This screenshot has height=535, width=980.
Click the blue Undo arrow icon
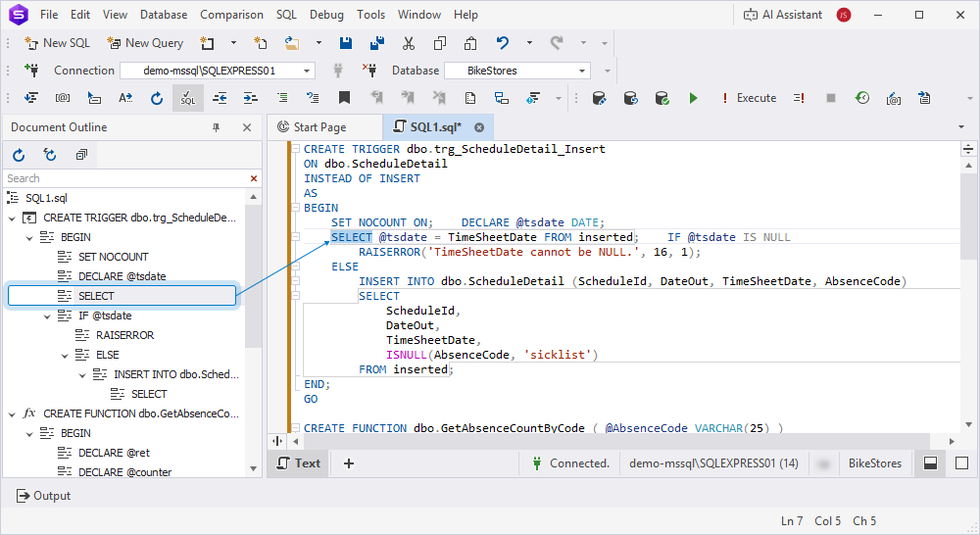[x=503, y=43]
